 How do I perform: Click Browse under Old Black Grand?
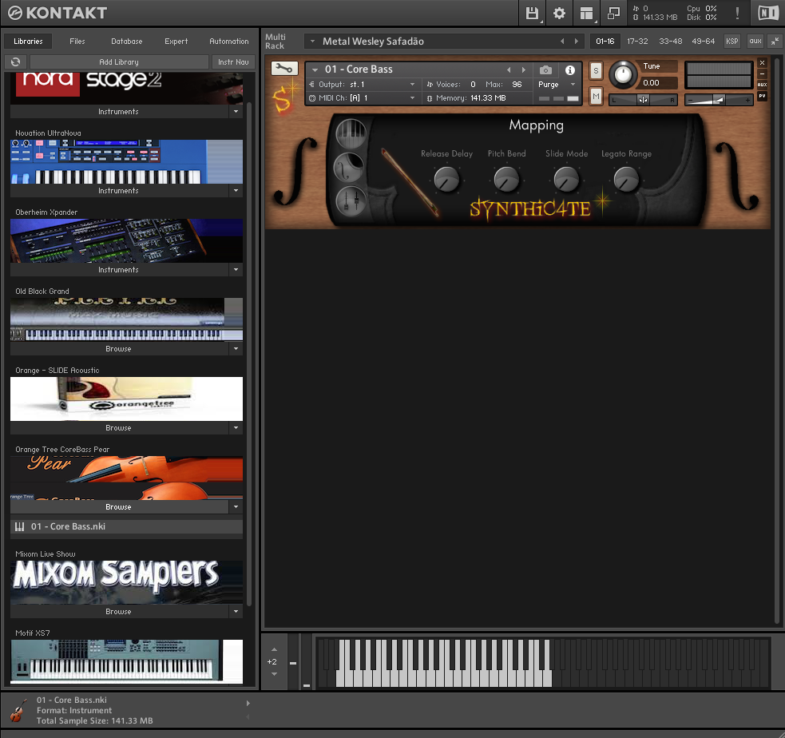pyautogui.click(x=119, y=348)
